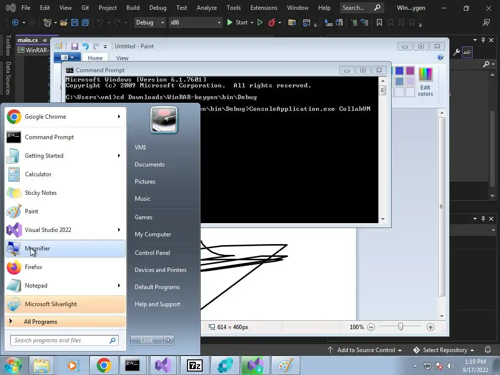Open the Analyze menu in Visual Studio
The height and width of the screenshot is (375, 500).
(207, 8)
